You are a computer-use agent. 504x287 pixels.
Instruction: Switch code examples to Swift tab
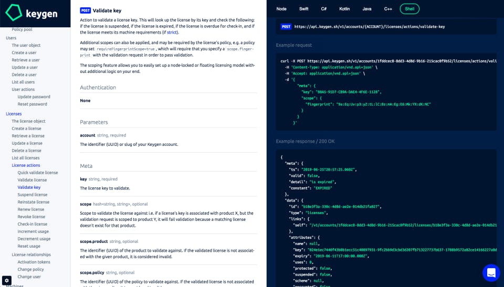point(304,9)
